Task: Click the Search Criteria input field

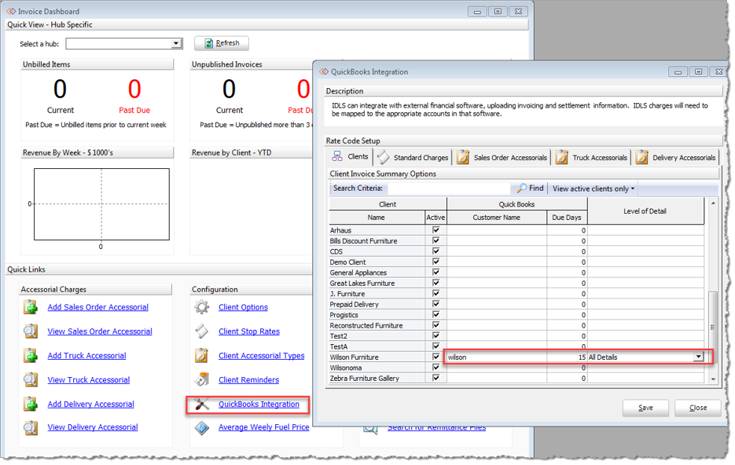Action: tap(449, 189)
